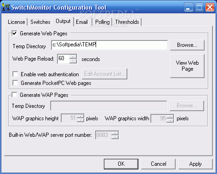The image size is (217, 174).
Task: Open the Polling tab
Action: pyautogui.click(x=103, y=22)
